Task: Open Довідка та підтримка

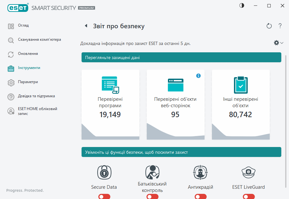Action: (36, 96)
